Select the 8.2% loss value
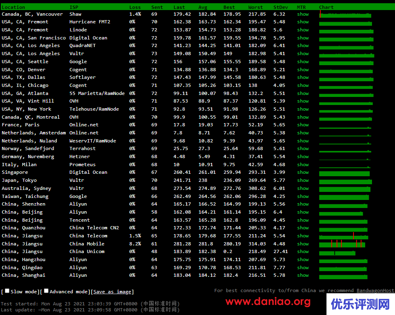The width and height of the screenshot is (395, 315). [135, 244]
